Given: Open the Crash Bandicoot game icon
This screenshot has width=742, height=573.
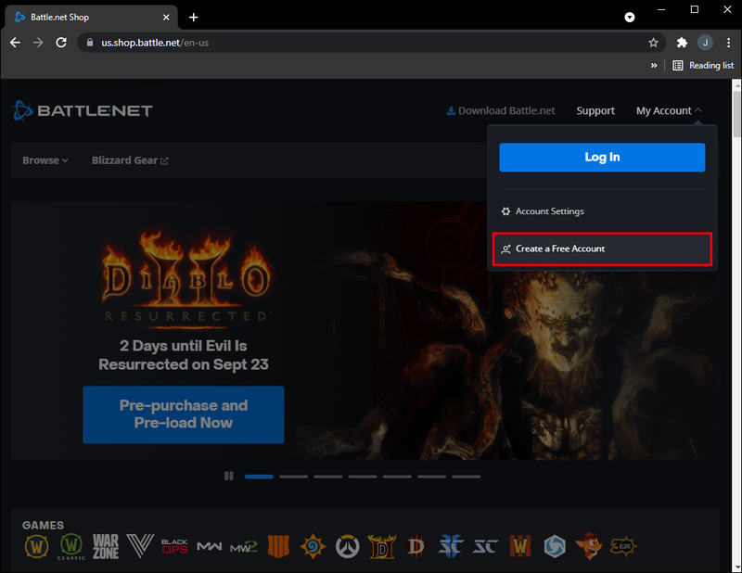Looking at the screenshot, I should point(589,546).
